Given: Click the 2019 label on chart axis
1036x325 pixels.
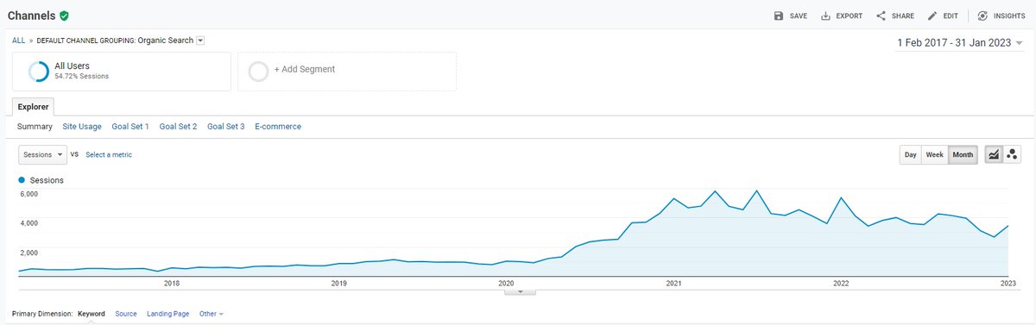Looking at the screenshot, I should tap(338, 283).
